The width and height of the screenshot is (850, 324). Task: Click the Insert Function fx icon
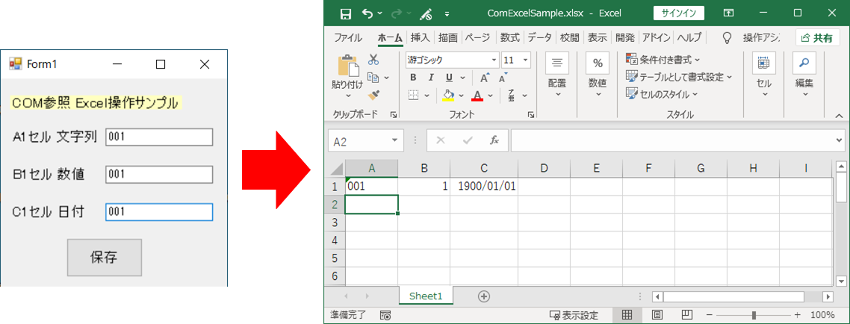[x=494, y=140]
